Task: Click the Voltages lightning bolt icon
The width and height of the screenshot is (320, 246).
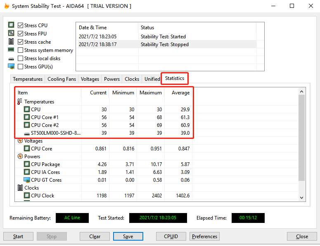Action: coord(20,141)
